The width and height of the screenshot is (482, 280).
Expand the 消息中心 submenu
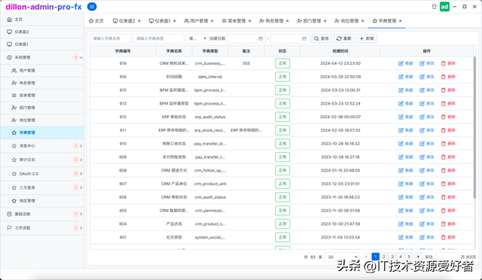coord(42,146)
